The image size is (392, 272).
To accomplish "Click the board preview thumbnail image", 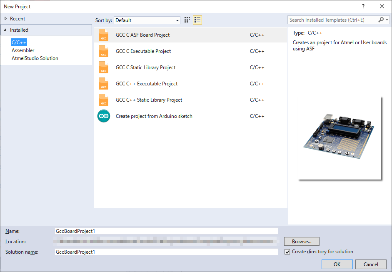I will [x=340, y=138].
